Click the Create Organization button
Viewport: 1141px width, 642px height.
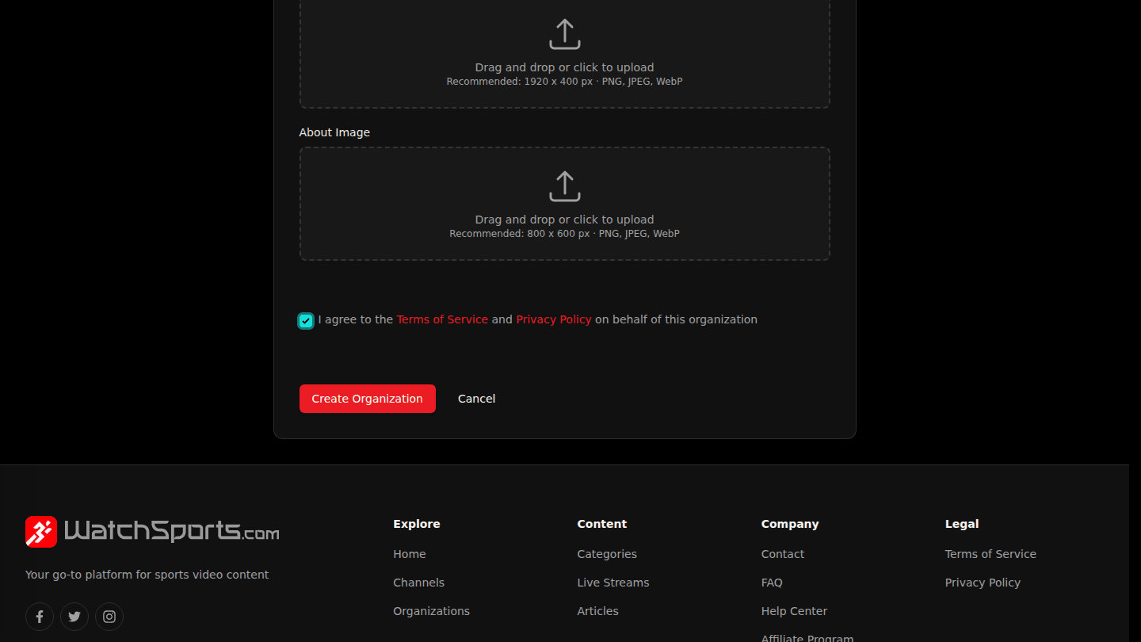(368, 399)
